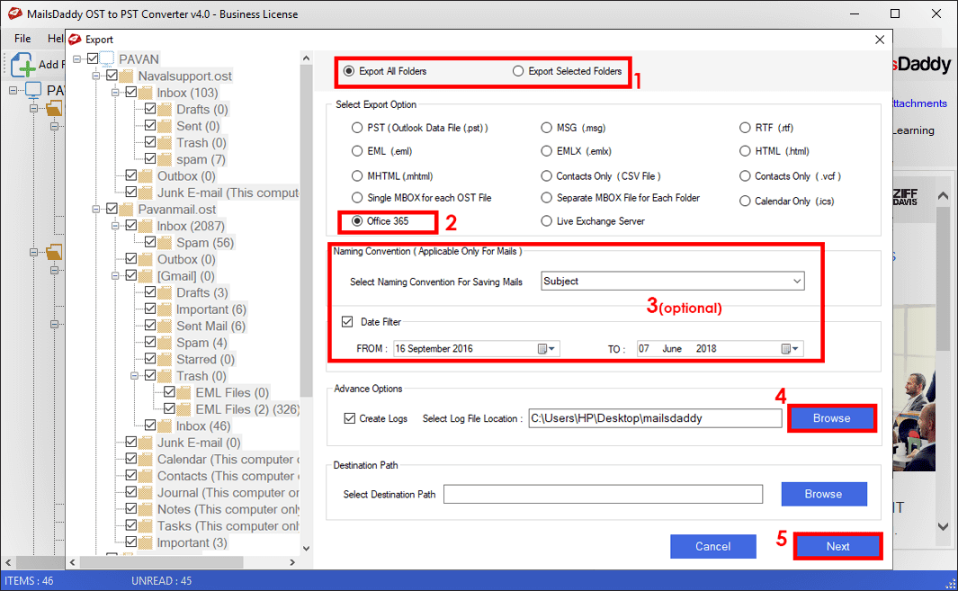
Task: Collapse the PA root node in main window
Action: coord(13,91)
